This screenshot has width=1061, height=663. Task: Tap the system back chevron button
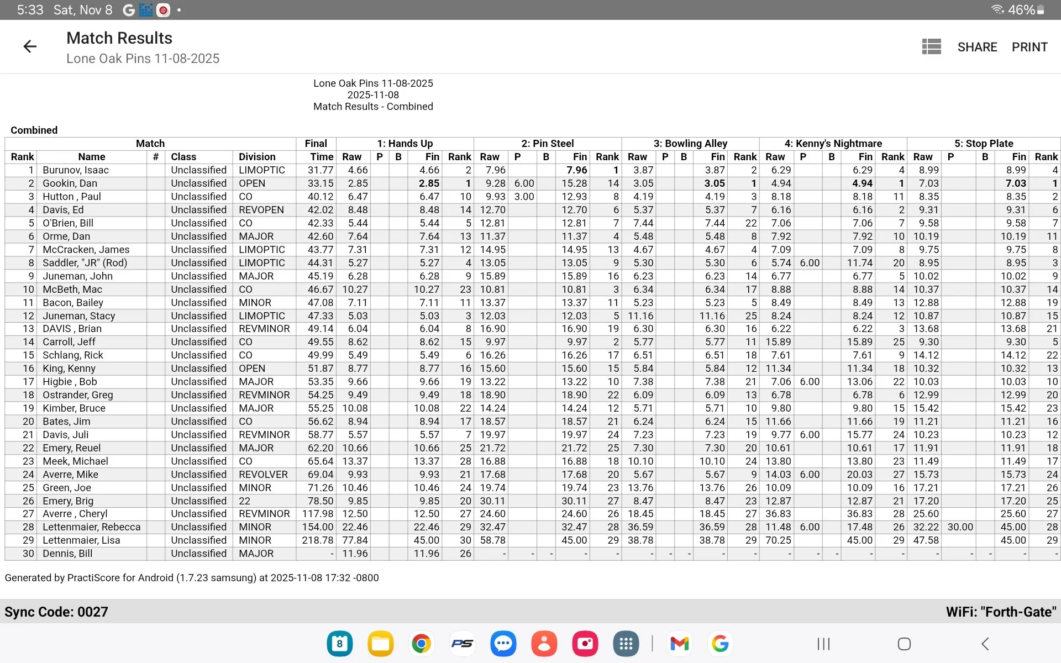(x=985, y=644)
